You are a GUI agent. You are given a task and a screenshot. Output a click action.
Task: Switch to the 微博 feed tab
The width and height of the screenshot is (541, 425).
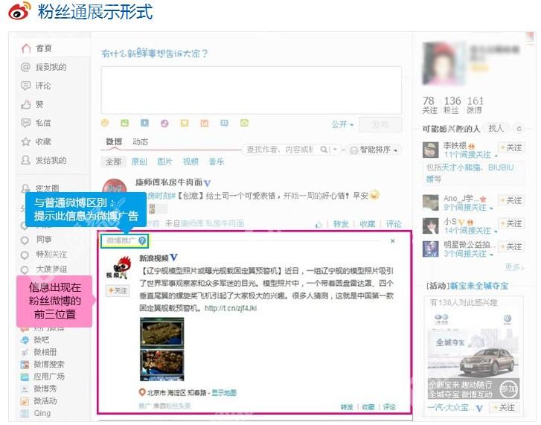click(x=114, y=142)
